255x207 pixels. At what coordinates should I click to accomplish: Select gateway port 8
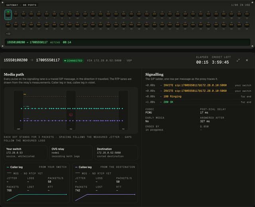[62, 15]
